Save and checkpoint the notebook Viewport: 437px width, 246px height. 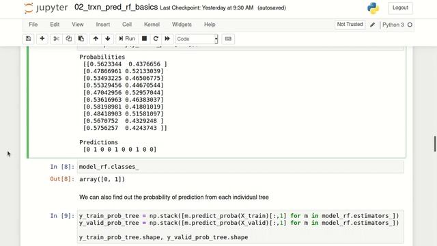pyautogui.click(x=28, y=39)
